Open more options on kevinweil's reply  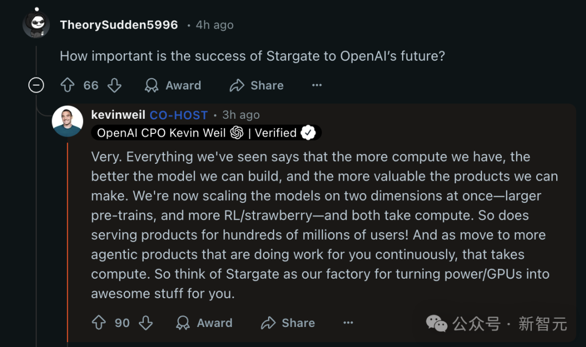click(x=348, y=323)
